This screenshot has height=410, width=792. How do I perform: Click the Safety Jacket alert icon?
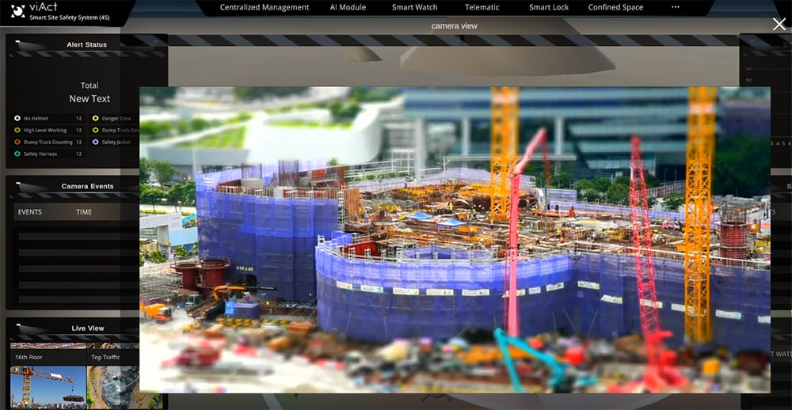96,142
